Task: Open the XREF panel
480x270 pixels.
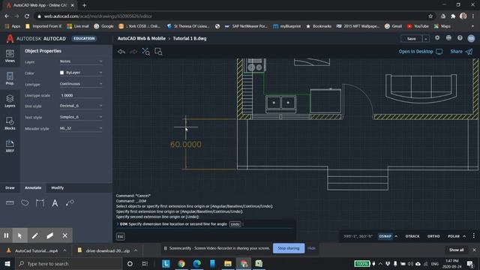Action: (10, 146)
